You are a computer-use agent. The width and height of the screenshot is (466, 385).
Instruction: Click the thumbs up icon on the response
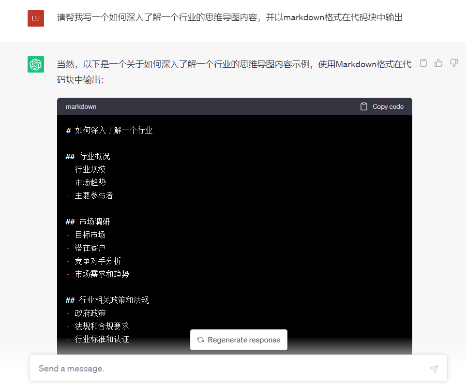click(x=438, y=63)
